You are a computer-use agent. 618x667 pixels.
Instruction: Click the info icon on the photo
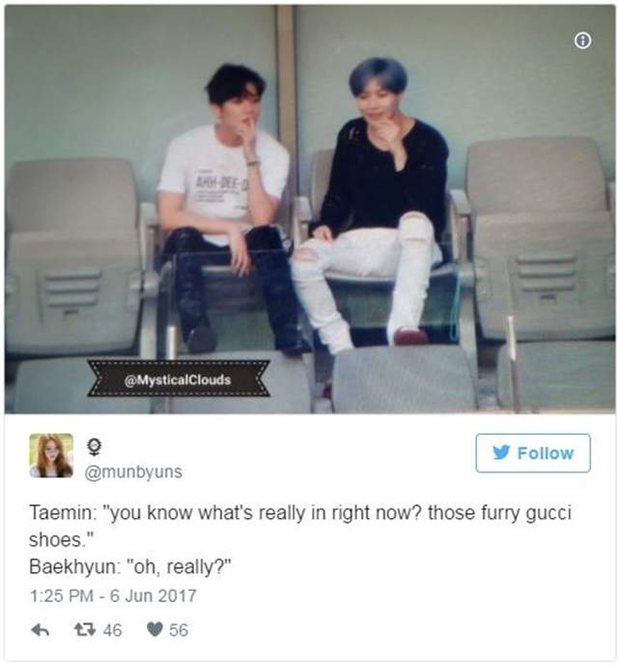click(582, 41)
